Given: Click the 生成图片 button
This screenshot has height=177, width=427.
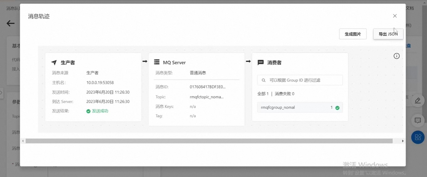Looking at the screenshot, I should click(353, 34).
